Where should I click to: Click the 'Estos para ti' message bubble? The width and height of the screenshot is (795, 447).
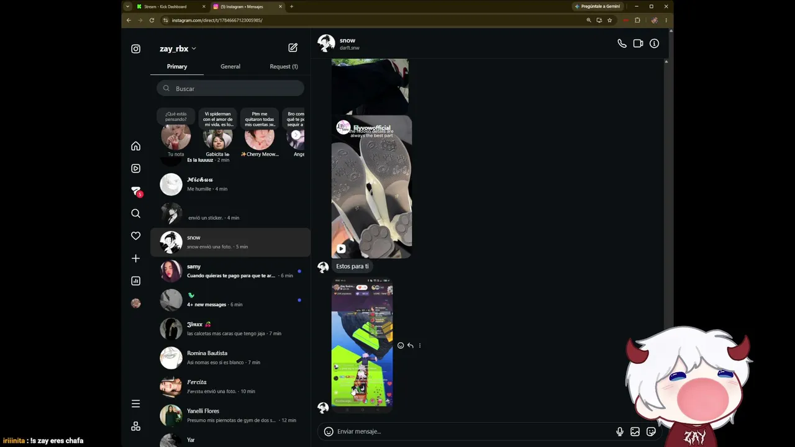[x=352, y=266]
